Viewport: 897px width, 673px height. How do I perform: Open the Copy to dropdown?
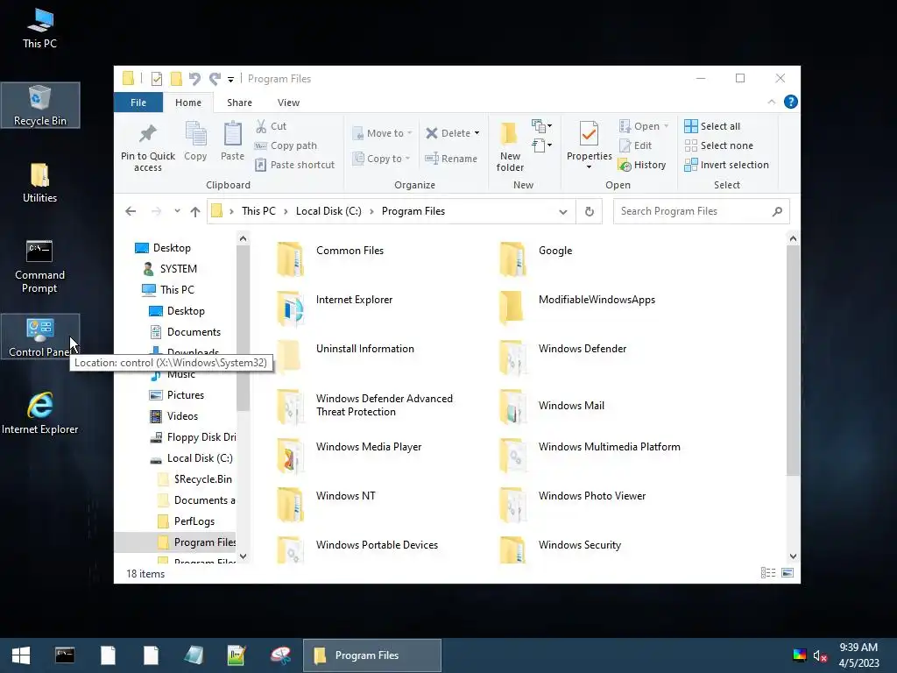(381, 159)
